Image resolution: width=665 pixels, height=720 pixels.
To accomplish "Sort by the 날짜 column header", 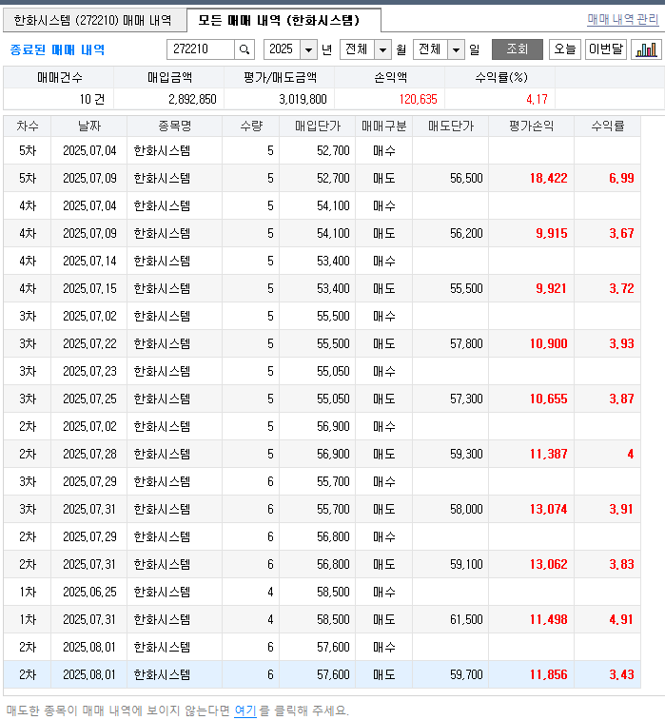I will pyautogui.click(x=89, y=126).
